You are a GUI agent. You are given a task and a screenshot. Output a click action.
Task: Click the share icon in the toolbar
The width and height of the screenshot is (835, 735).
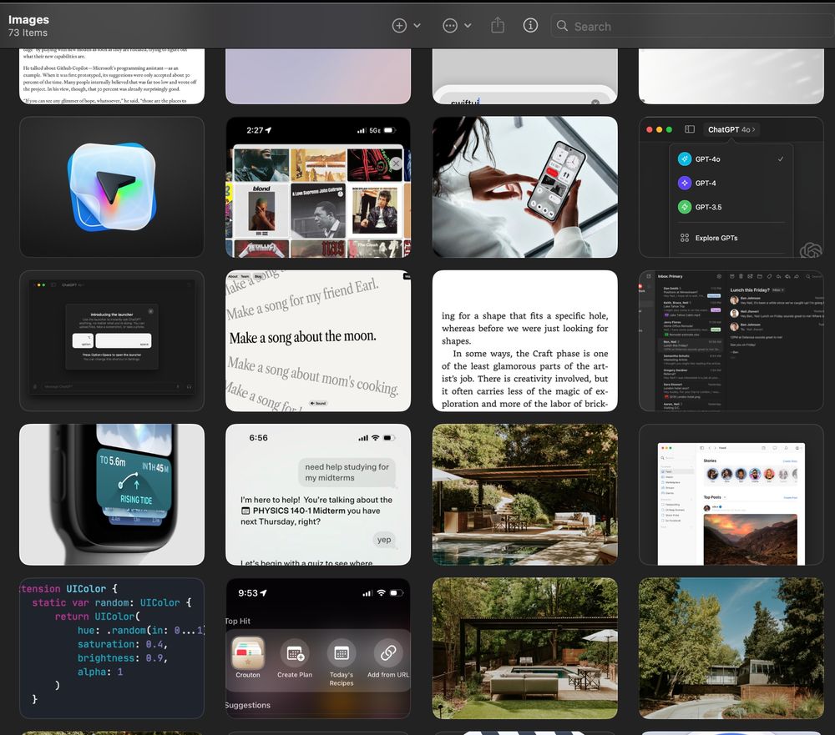[498, 25]
